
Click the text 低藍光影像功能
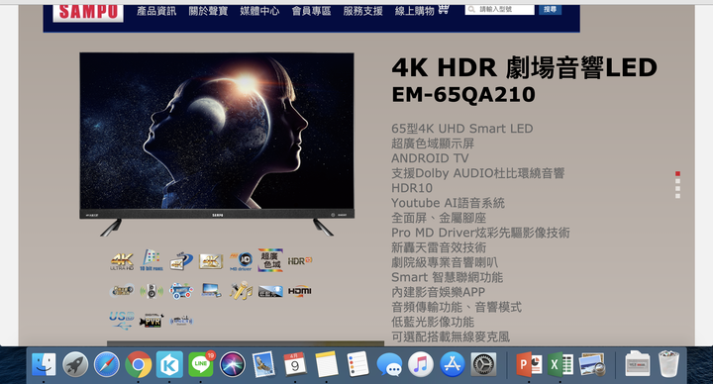point(433,322)
